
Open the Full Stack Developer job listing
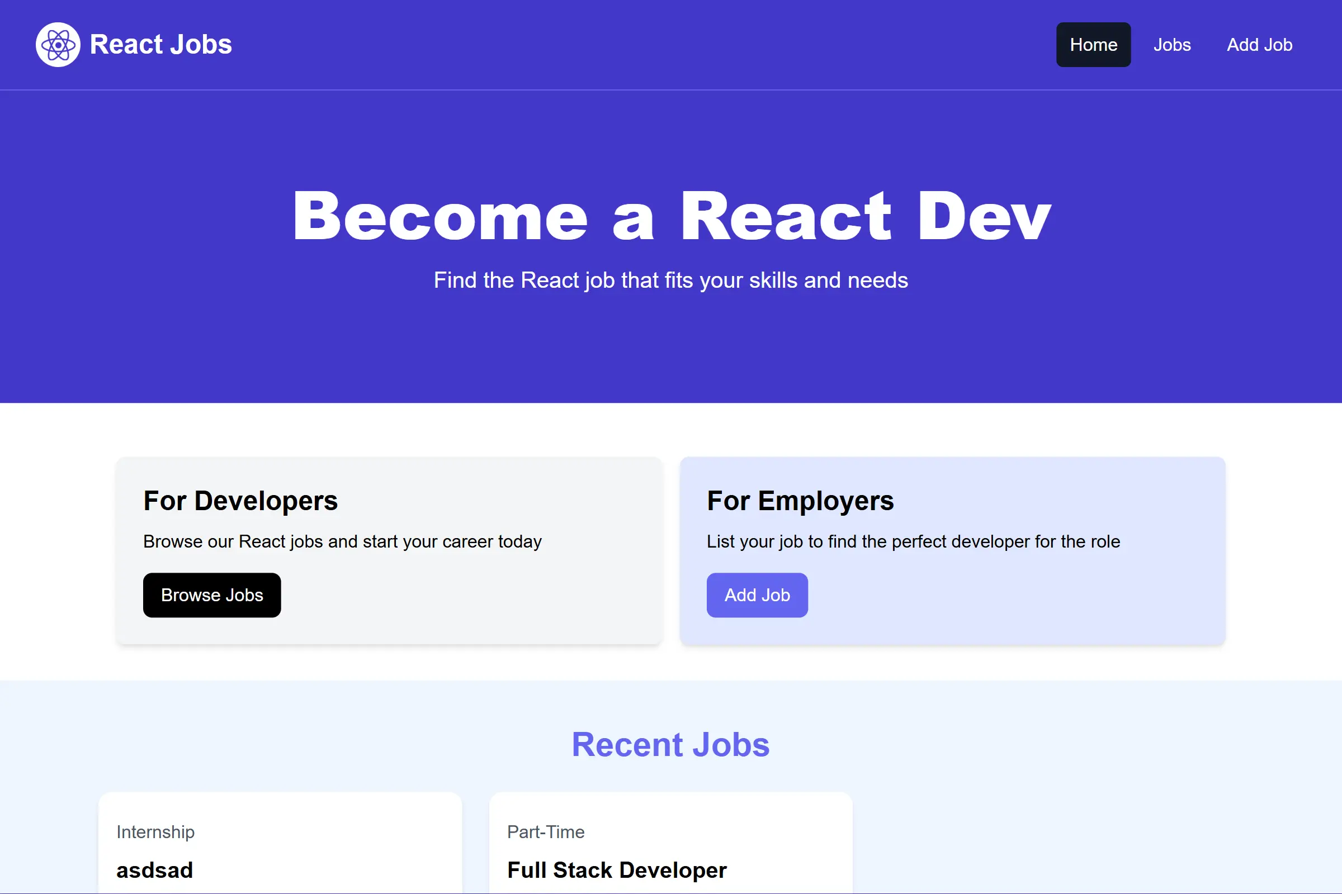tap(617, 869)
